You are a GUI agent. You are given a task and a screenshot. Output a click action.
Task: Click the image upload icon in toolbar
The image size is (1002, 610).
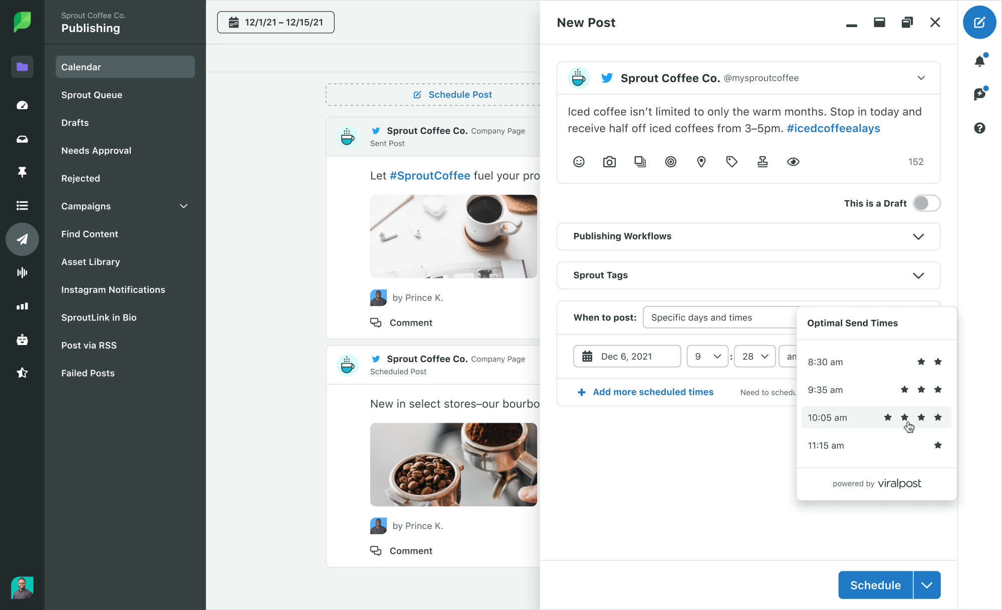(x=609, y=162)
